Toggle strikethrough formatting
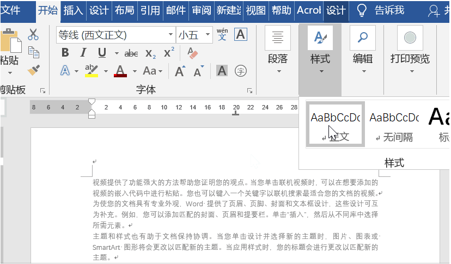 [131, 53]
